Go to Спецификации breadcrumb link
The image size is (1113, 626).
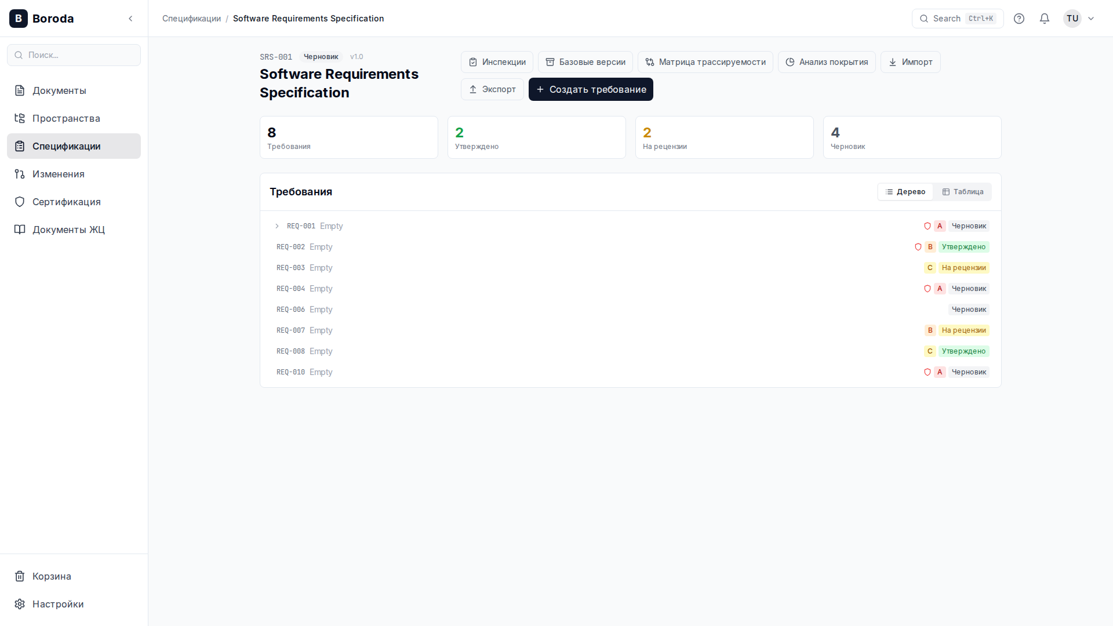191,19
